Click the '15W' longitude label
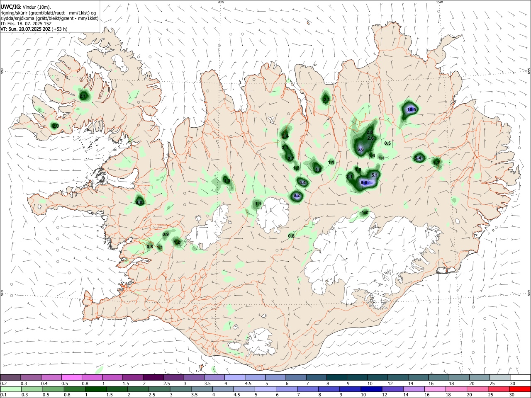531x398 pixels. [x=439, y=2]
